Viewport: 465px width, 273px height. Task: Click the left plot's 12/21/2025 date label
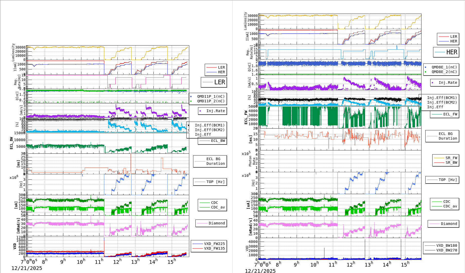click(27, 268)
